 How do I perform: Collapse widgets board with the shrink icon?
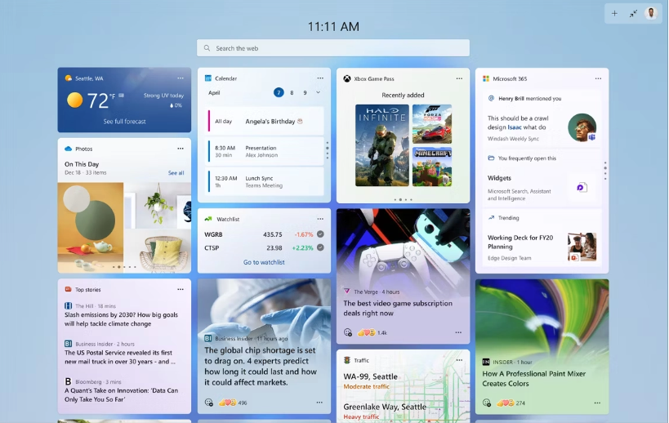tap(633, 13)
